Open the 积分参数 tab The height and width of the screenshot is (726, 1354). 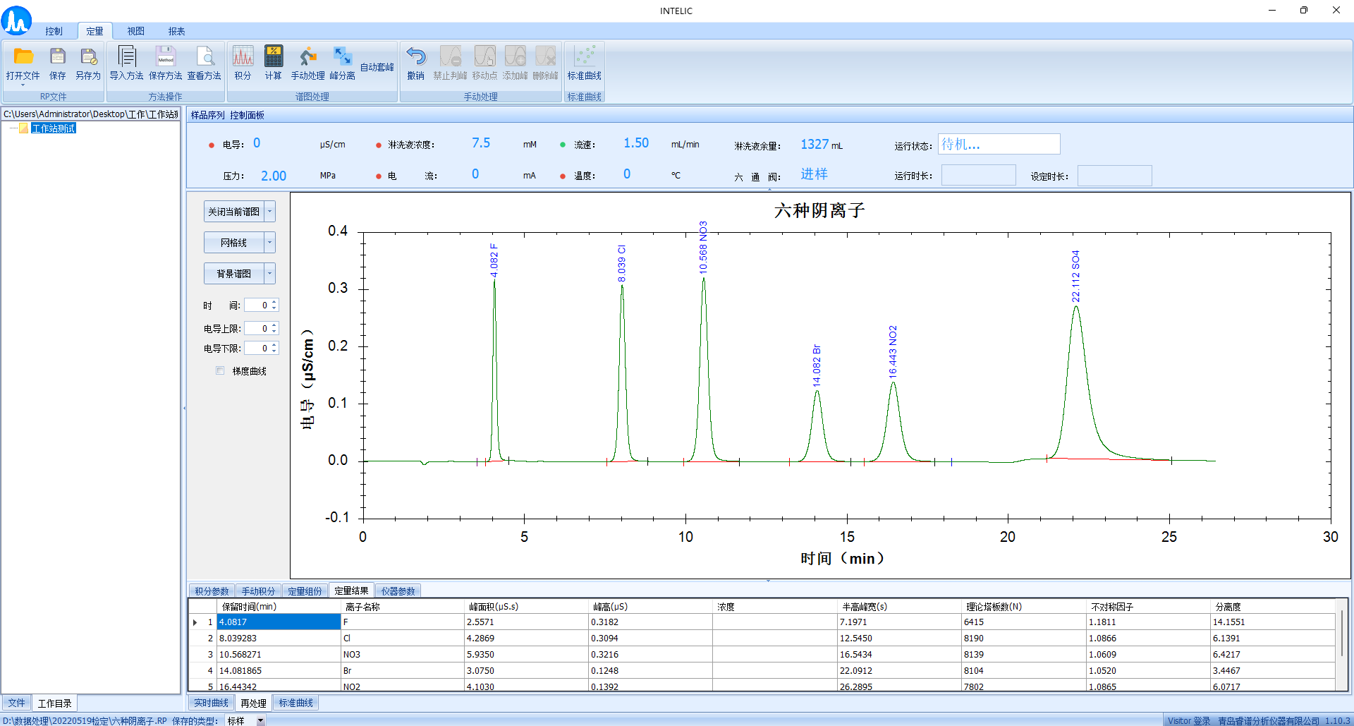212,591
